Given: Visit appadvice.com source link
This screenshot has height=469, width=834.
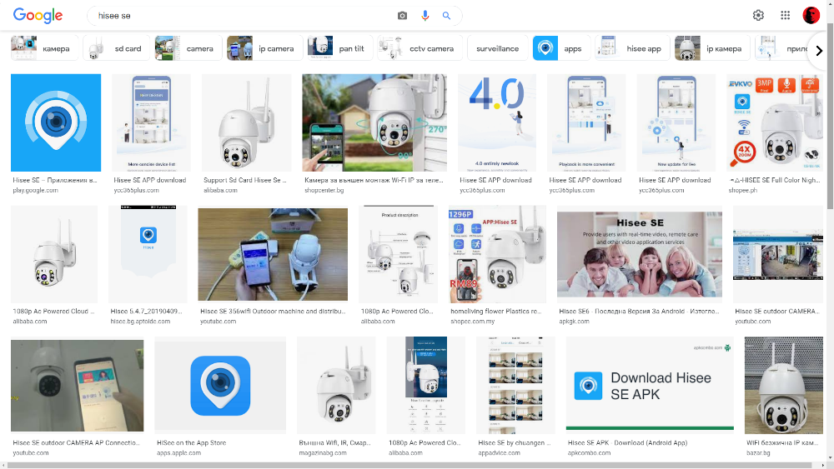Looking at the screenshot, I should point(499,453).
